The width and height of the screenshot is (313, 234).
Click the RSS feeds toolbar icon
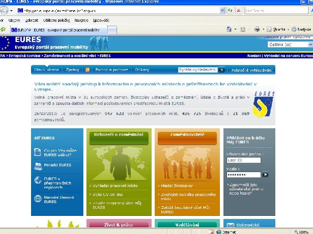[x=243, y=30]
